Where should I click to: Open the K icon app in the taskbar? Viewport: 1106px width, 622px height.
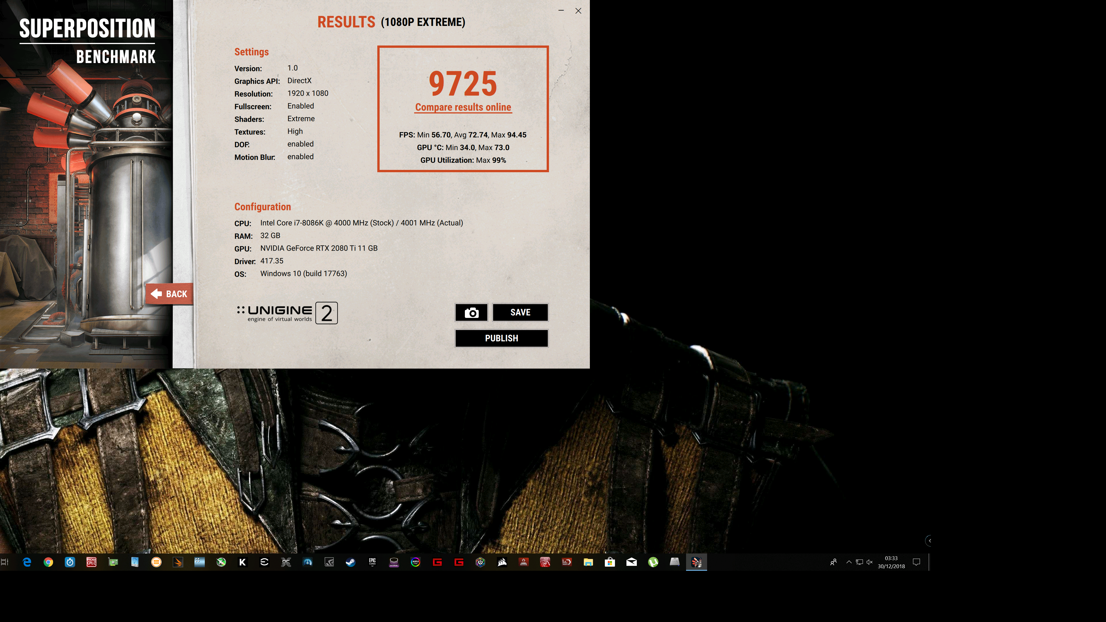243,562
